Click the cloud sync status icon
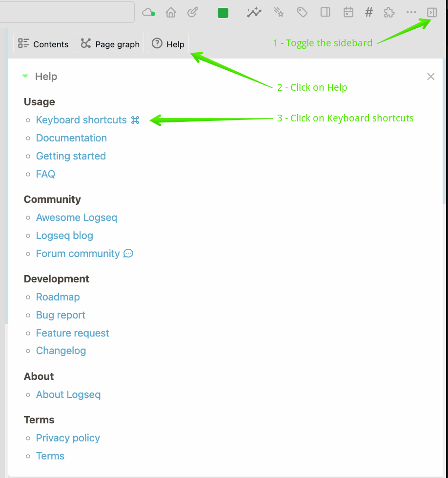448x478 pixels. pos(148,13)
